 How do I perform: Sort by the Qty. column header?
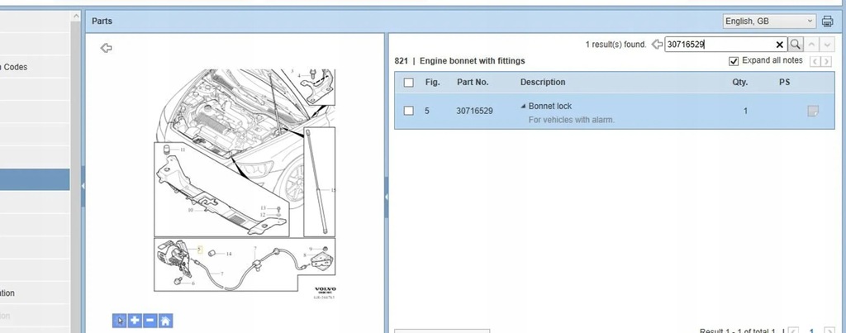740,82
